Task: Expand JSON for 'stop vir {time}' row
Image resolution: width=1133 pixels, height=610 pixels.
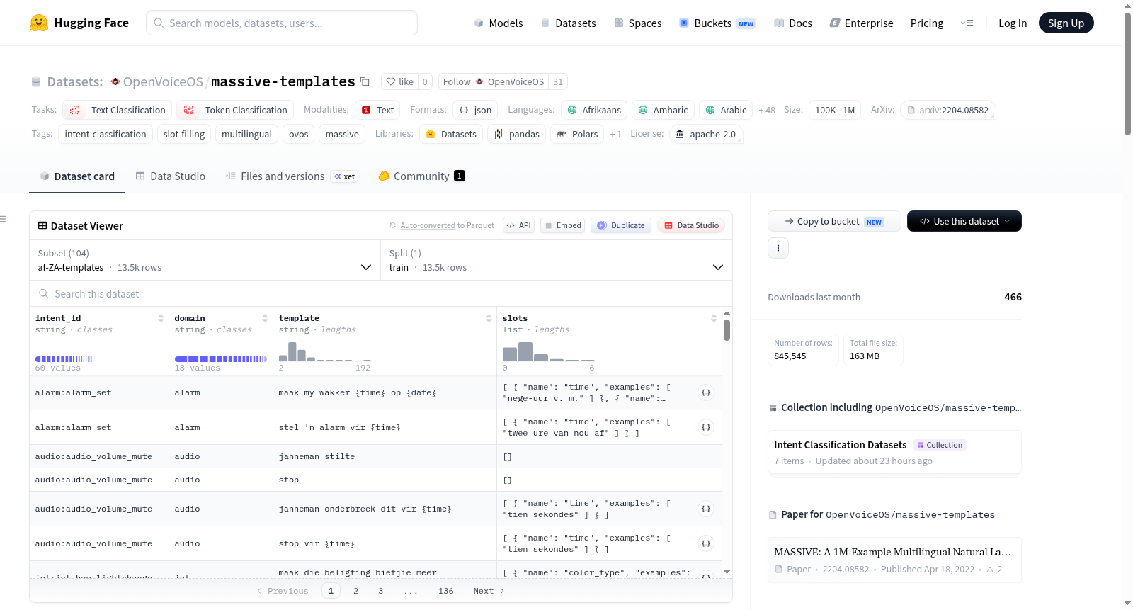Action: (706, 543)
